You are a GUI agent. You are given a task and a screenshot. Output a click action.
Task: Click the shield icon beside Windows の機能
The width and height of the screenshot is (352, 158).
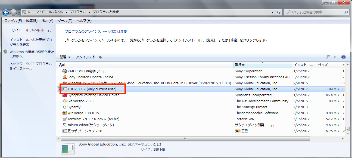point(6,52)
